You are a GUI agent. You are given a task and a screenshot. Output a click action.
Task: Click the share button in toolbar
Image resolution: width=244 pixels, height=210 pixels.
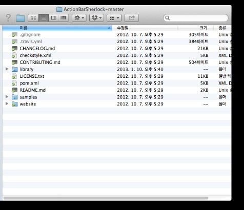click(131, 18)
